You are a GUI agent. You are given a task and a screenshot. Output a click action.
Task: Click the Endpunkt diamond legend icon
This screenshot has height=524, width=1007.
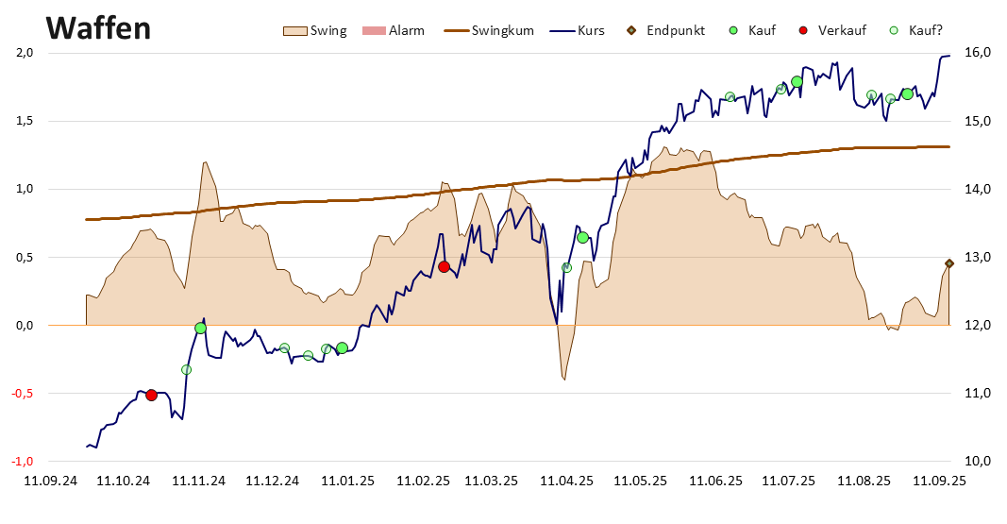[x=632, y=30]
